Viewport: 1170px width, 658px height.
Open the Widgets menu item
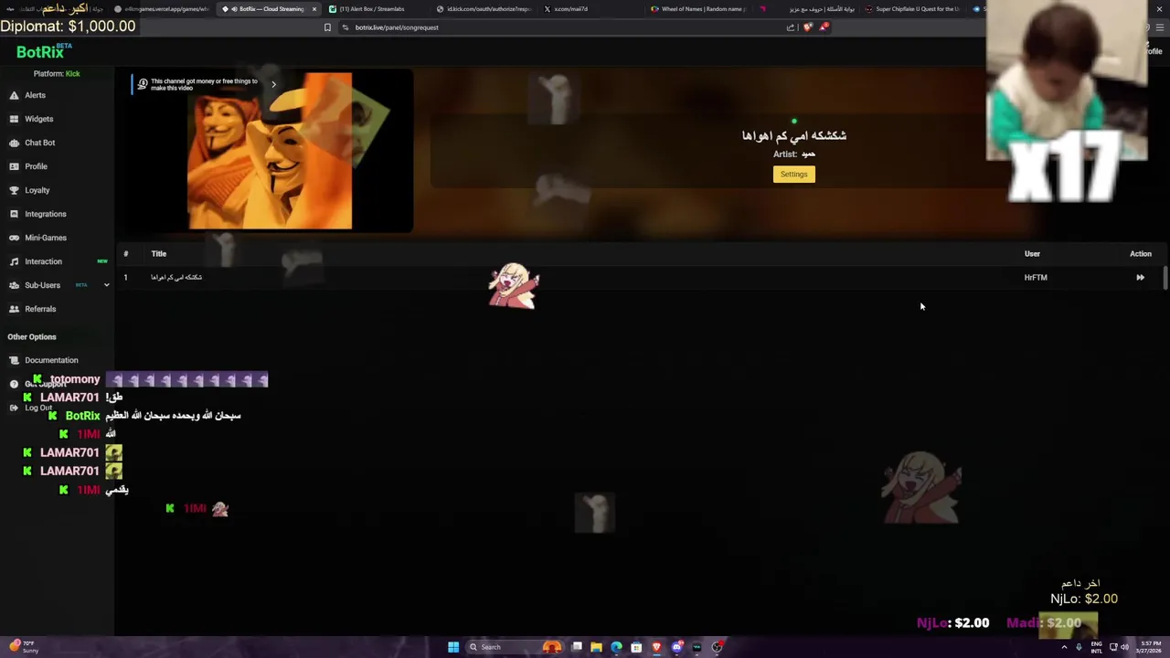click(39, 119)
